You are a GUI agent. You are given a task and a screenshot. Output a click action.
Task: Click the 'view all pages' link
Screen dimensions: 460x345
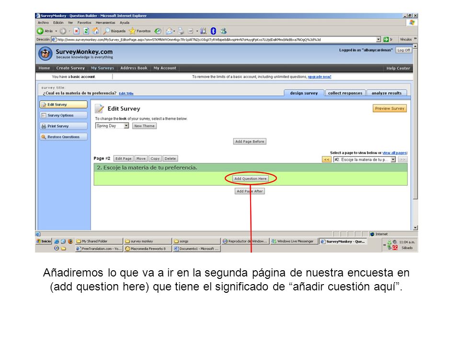click(394, 153)
